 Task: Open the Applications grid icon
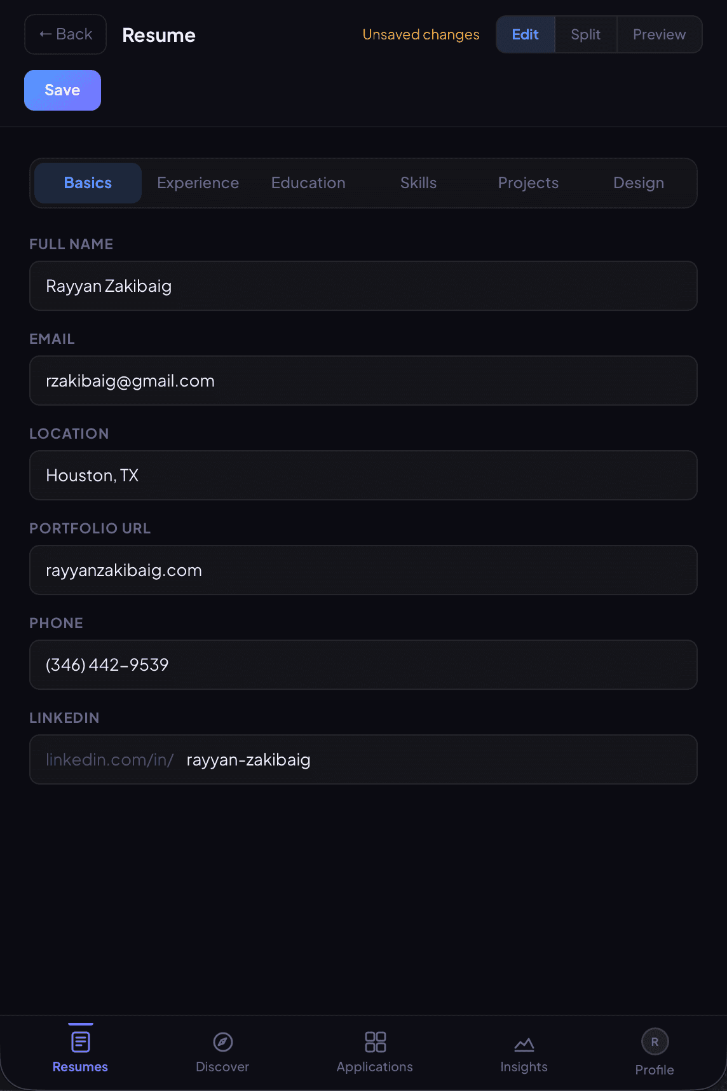coord(375,1042)
